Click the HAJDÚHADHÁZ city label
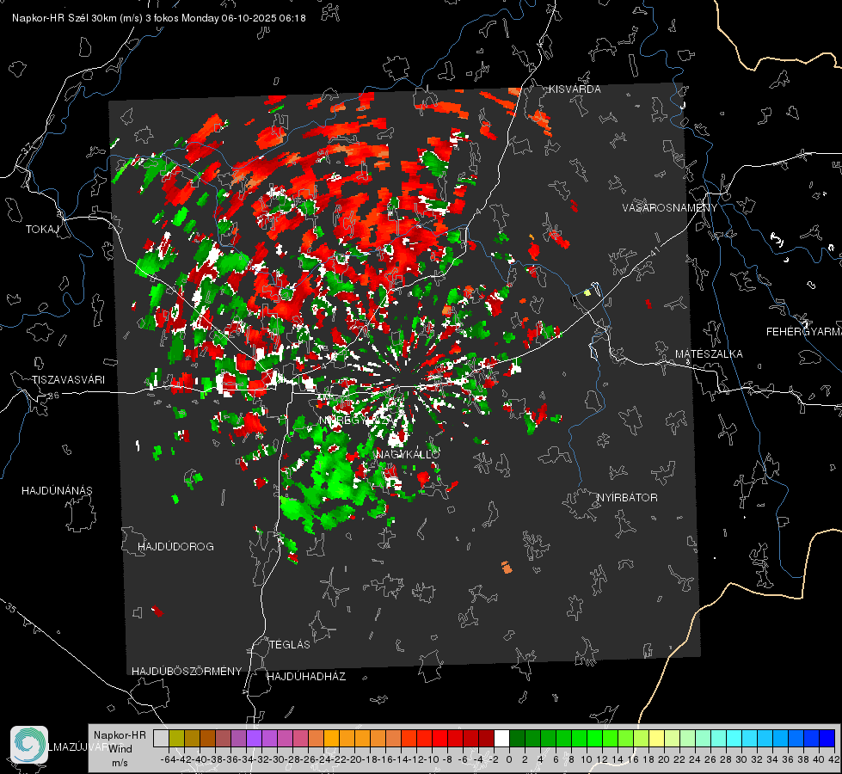Screen dimensions: 842x774 point(306,677)
